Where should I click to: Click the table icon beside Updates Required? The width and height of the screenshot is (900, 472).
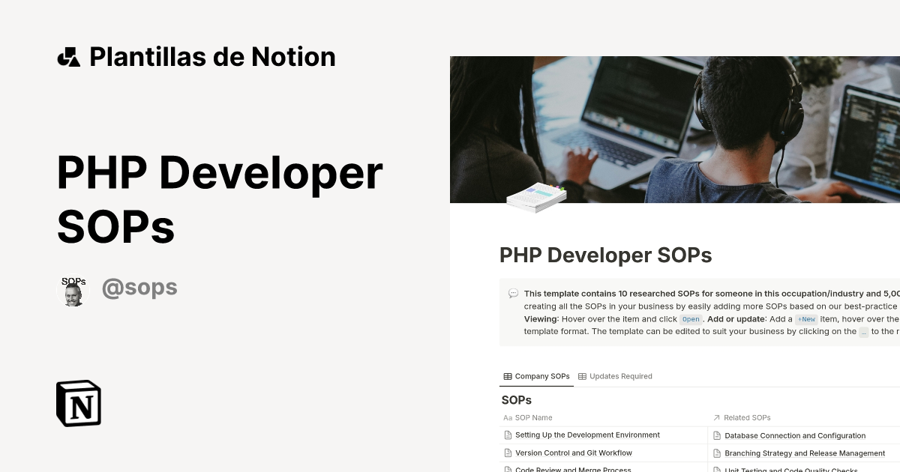click(x=583, y=375)
